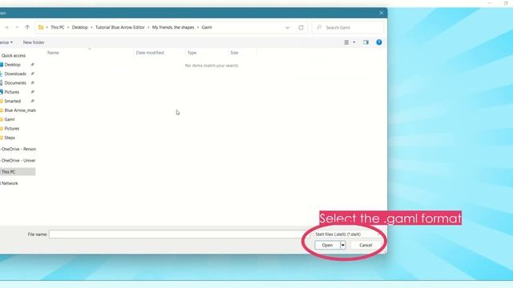
Task: Select Gaml in address breadcrumb
Action: click(x=207, y=27)
